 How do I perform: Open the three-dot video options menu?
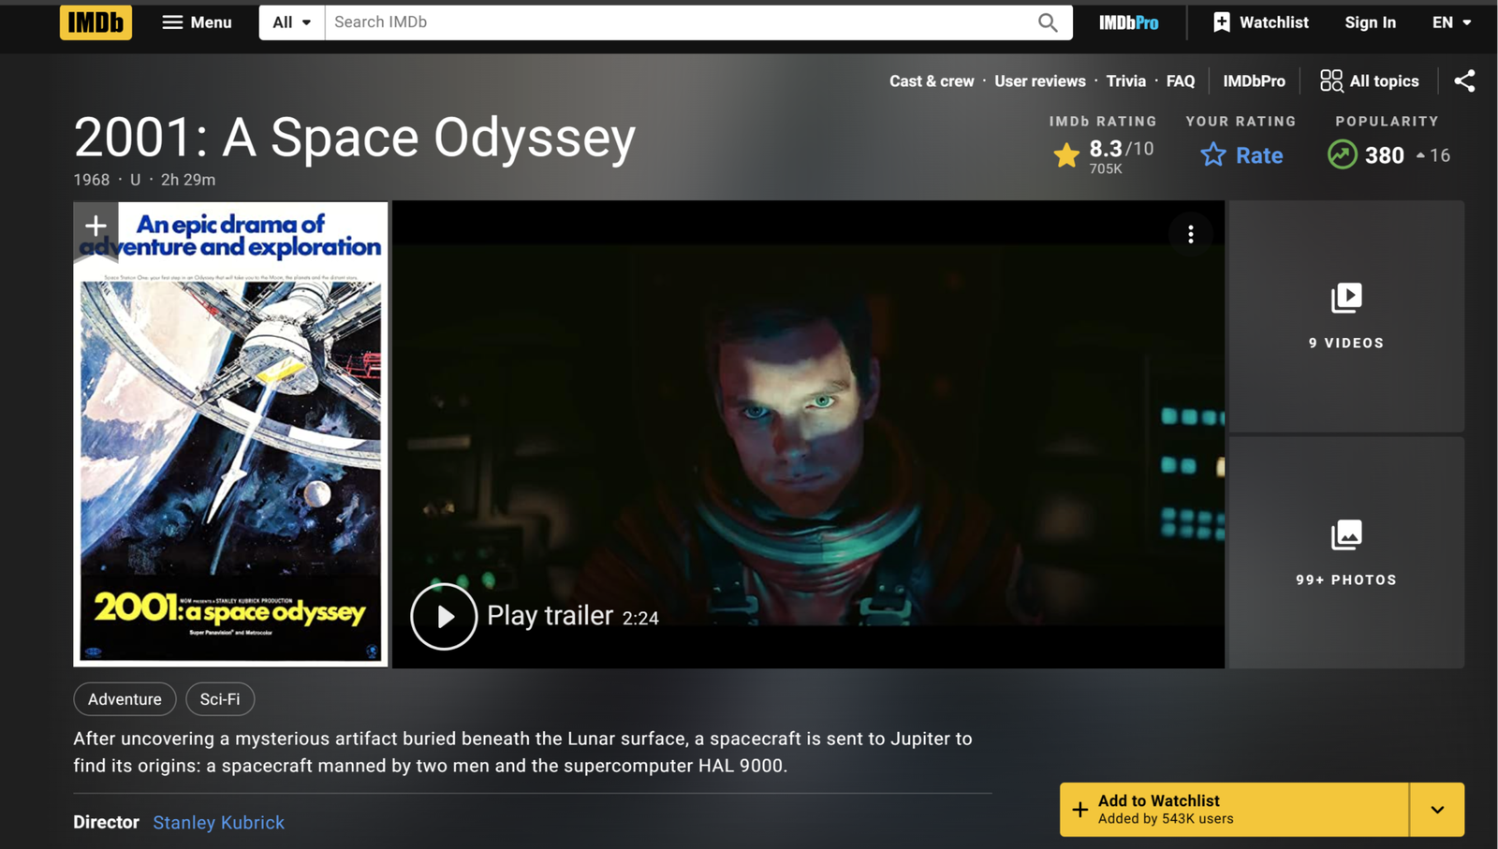(1190, 234)
